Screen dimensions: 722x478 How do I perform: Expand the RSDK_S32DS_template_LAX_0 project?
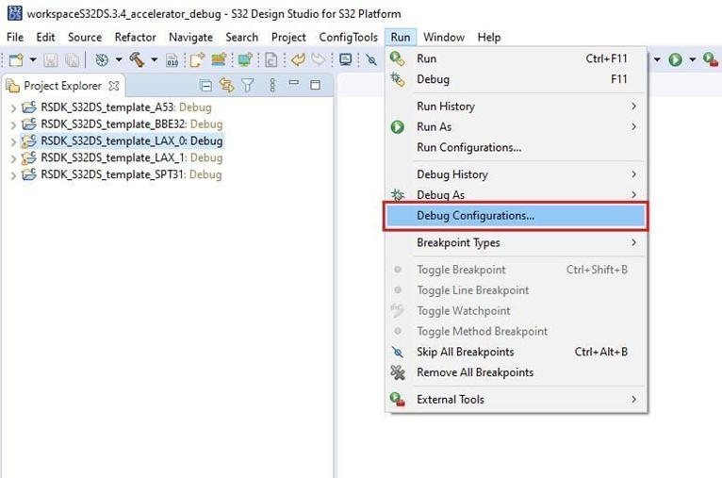[13, 141]
